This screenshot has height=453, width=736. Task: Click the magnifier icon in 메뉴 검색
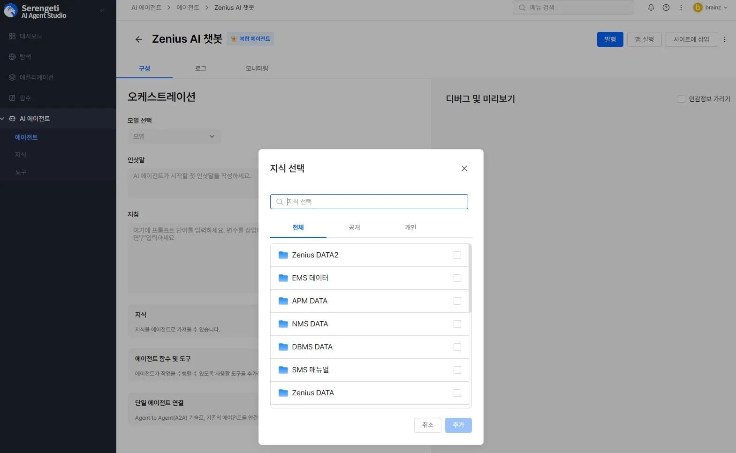(522, 8)
